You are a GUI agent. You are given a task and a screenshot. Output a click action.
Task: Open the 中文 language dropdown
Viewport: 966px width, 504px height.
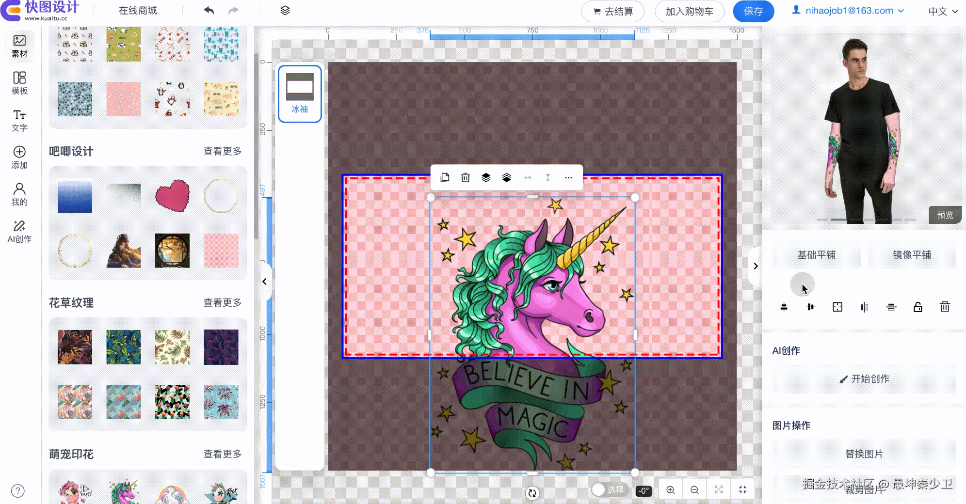[943, 11]
